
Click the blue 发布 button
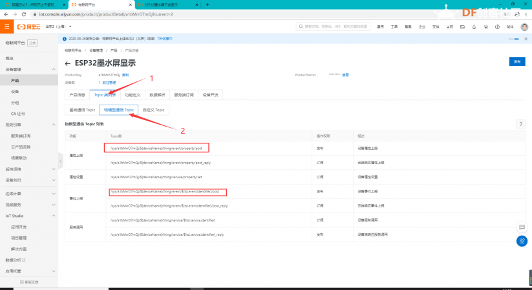click(x=517, y=62)
